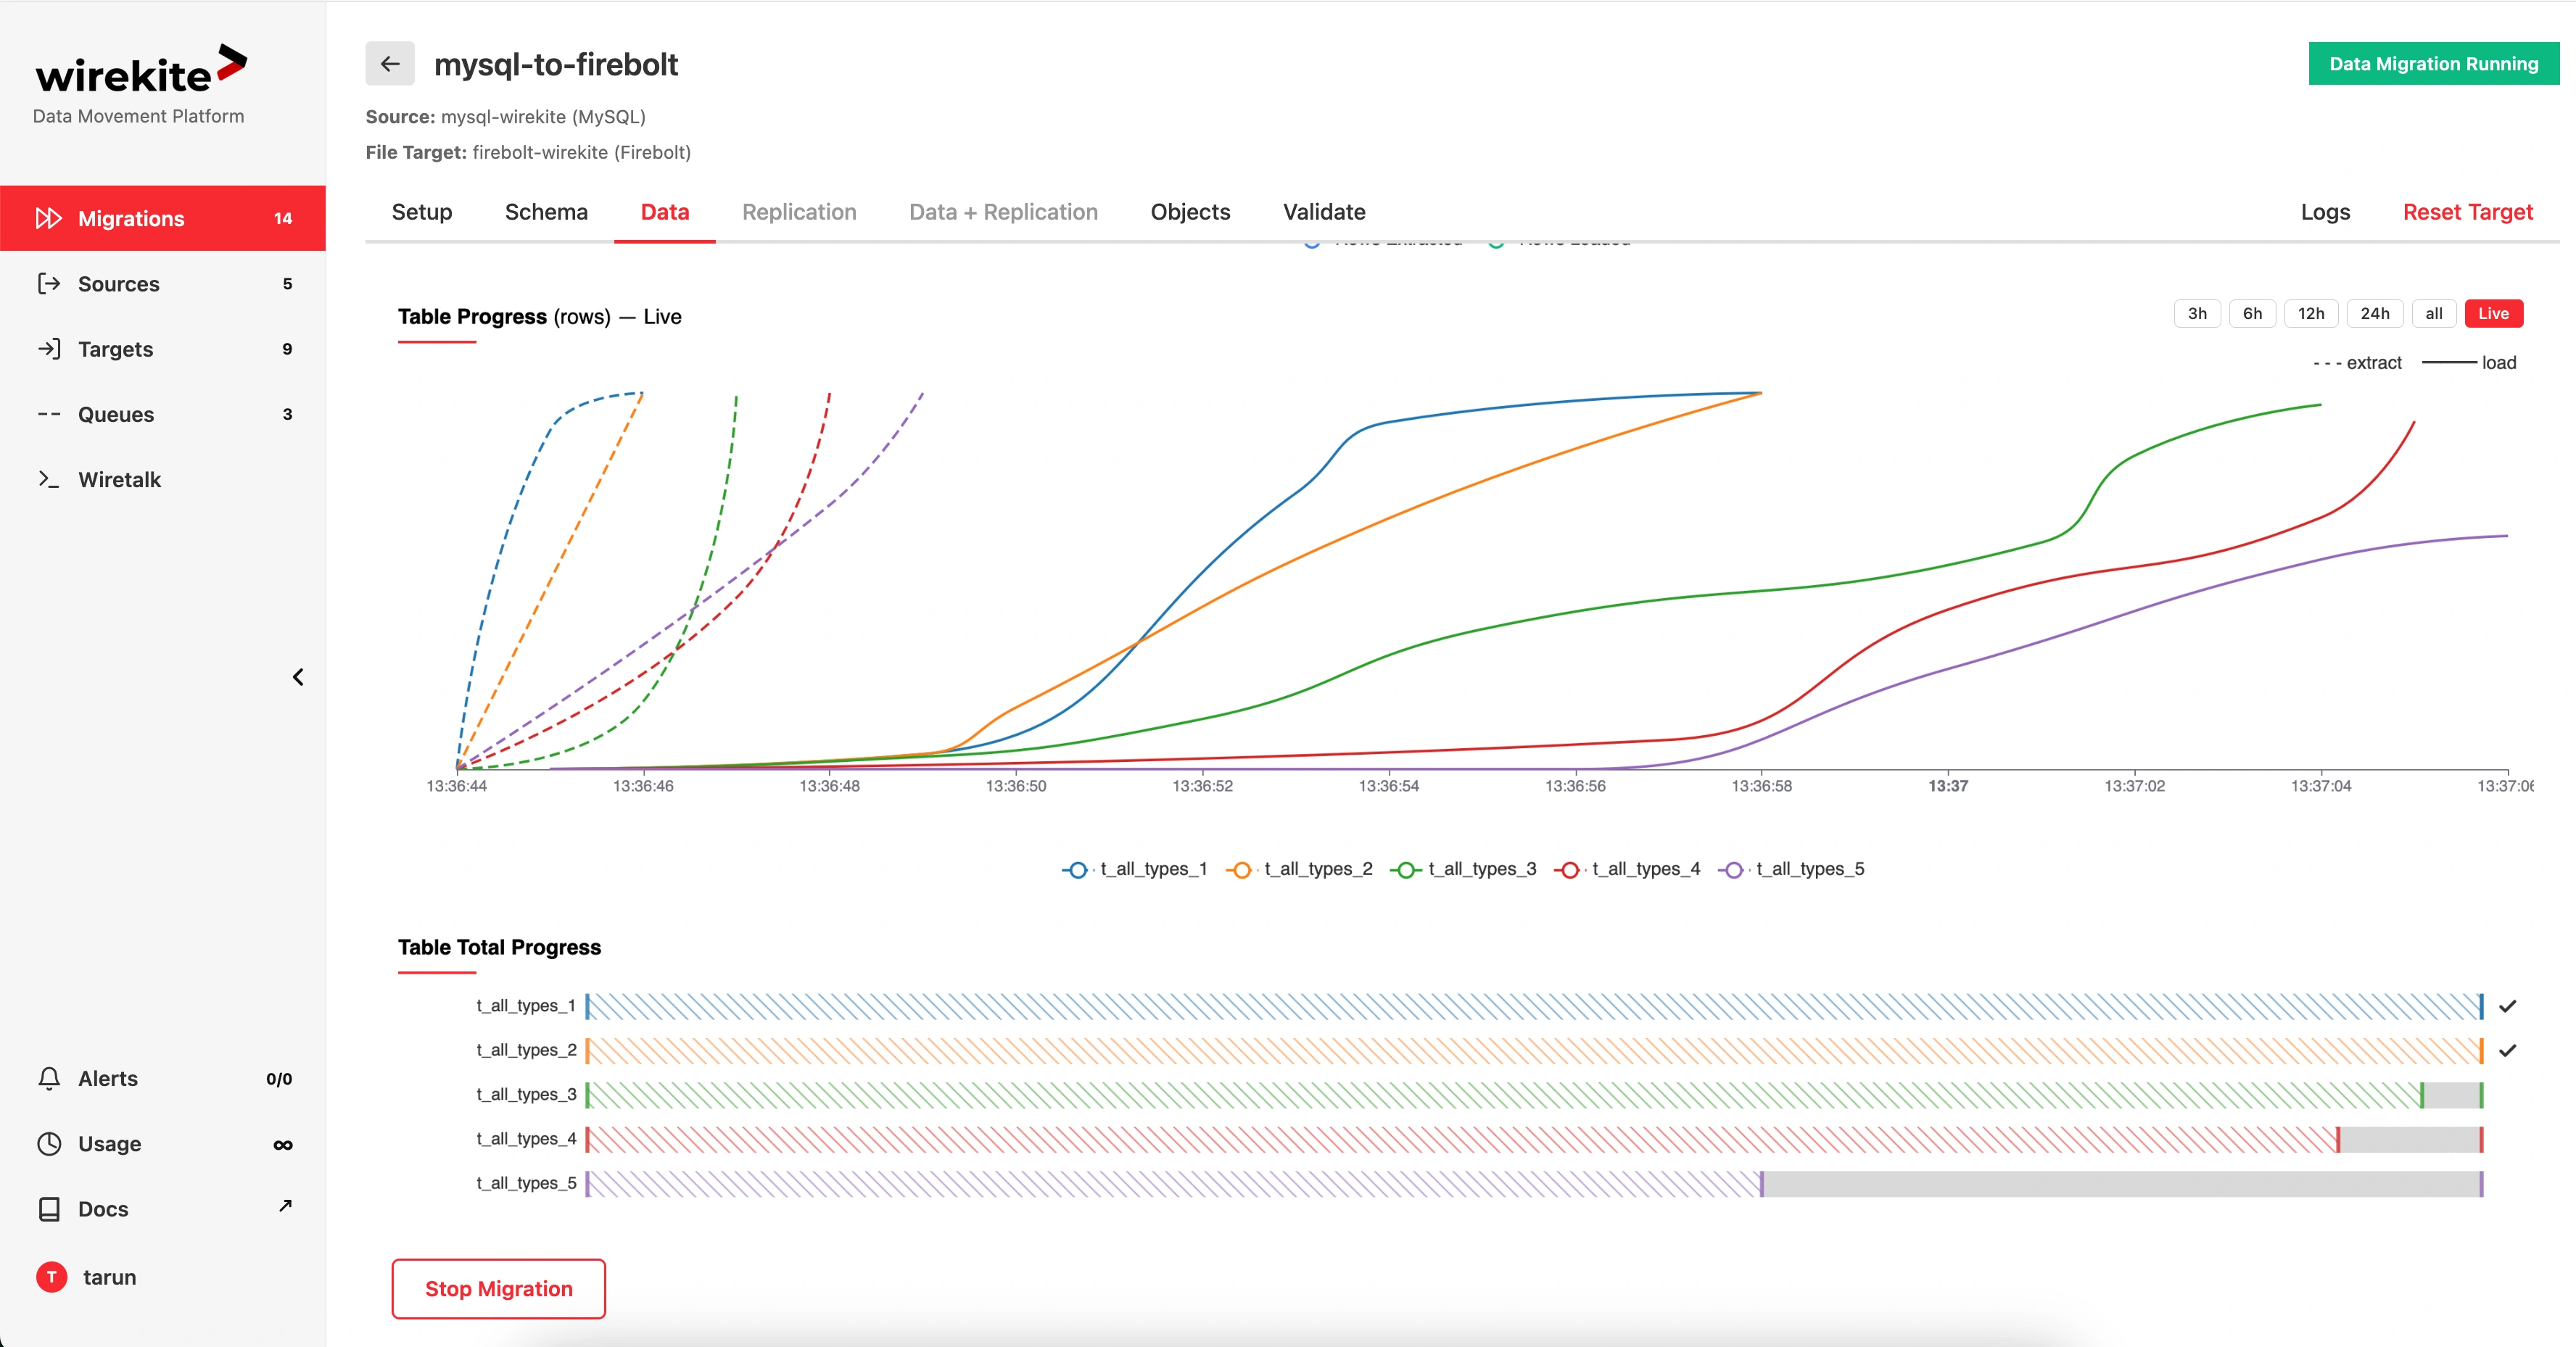Select the 6h time range
Viewport: 2576px width, 1347px height.
pyautogui.click(x=2252, y=313)
